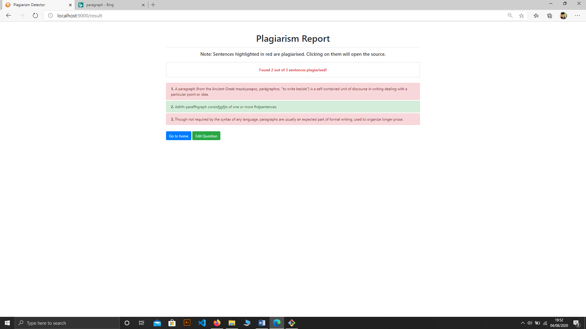
Task: Open the clock and date 19:52
Action: pyautogui.click(x=559, y=323)
